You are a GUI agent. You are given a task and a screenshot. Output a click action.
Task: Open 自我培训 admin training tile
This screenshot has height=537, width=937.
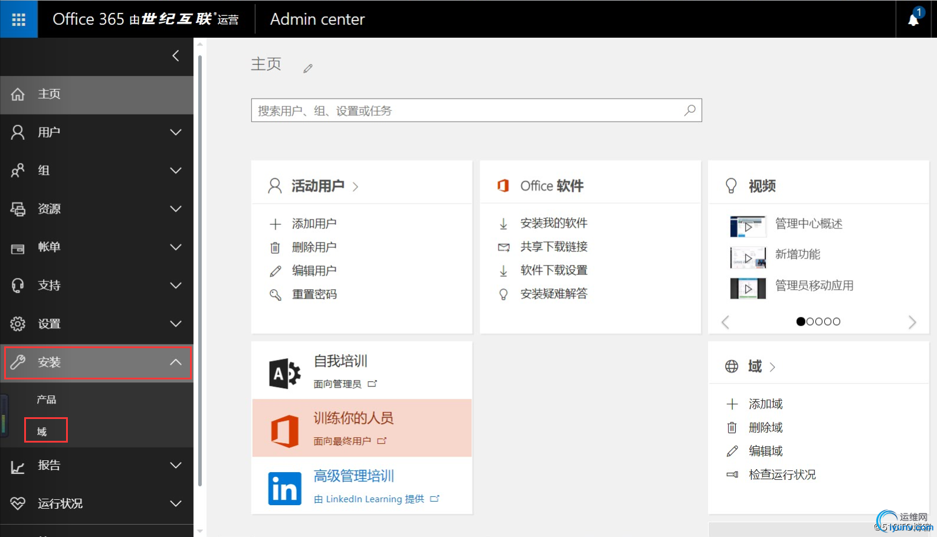click(362, 371)
